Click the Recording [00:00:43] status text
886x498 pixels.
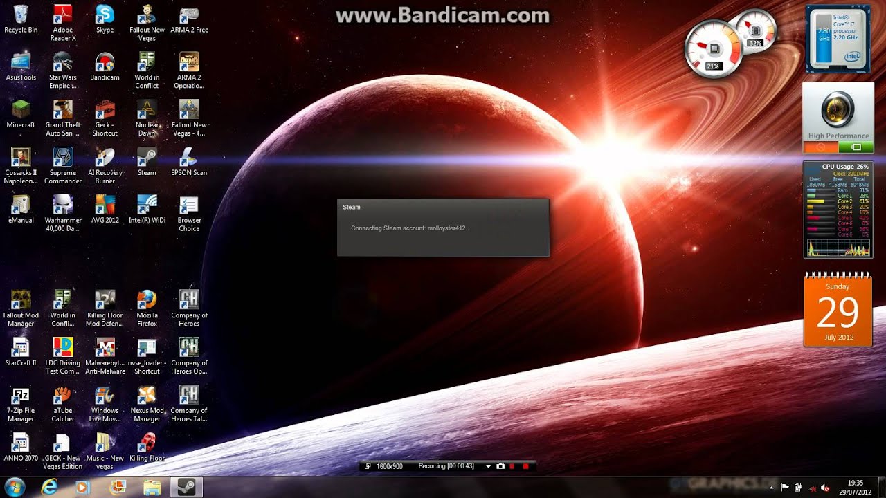point(446,466)
